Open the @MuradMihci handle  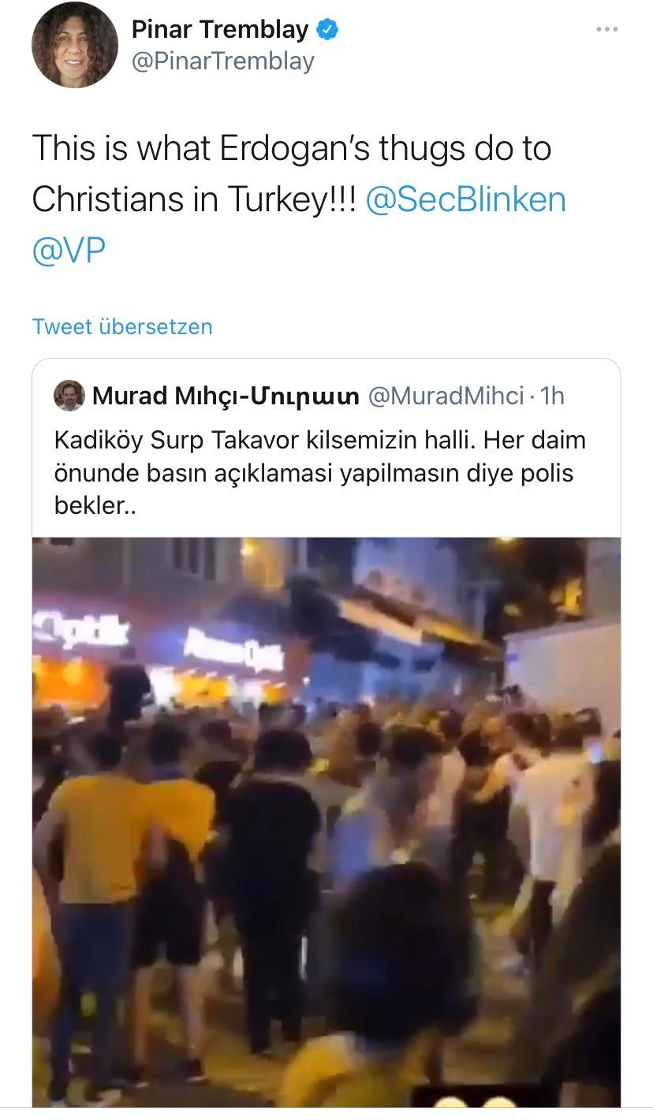(446, 396)
